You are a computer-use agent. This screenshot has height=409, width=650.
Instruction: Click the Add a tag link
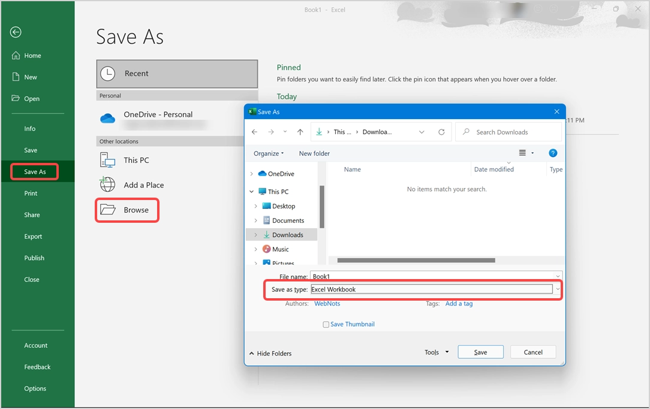pos(459,304)
